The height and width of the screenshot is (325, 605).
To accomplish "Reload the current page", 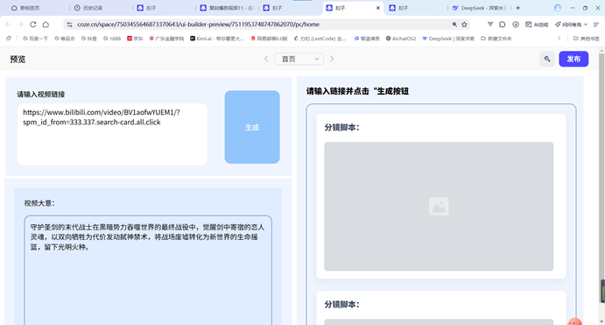I will (33, 25).
